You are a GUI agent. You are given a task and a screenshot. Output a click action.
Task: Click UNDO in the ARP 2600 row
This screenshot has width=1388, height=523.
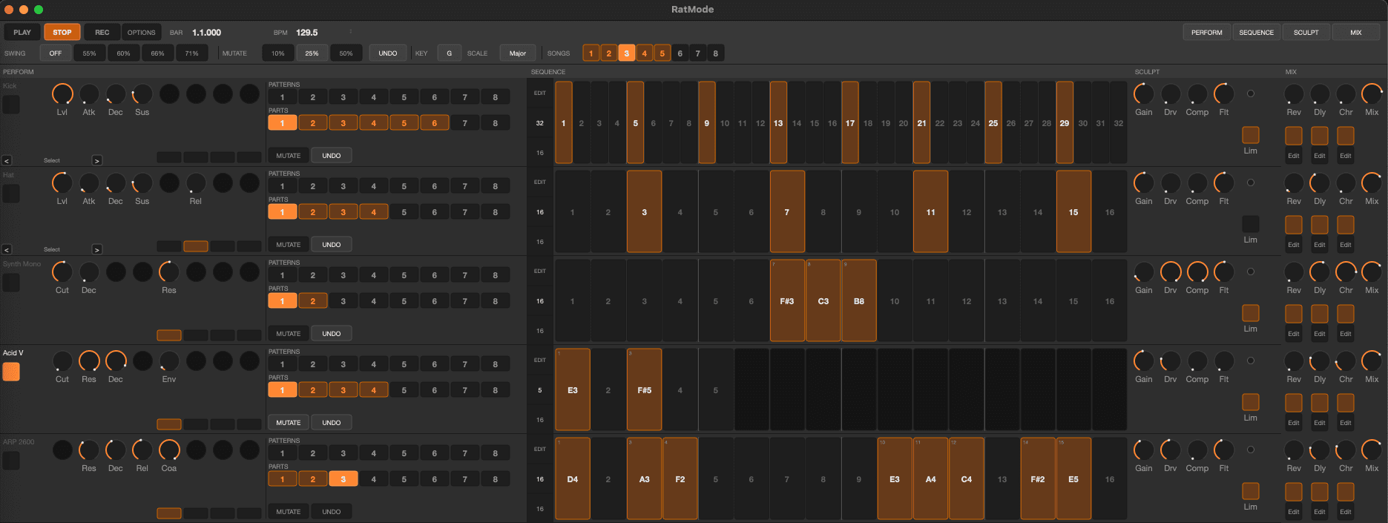pos(332,512)
